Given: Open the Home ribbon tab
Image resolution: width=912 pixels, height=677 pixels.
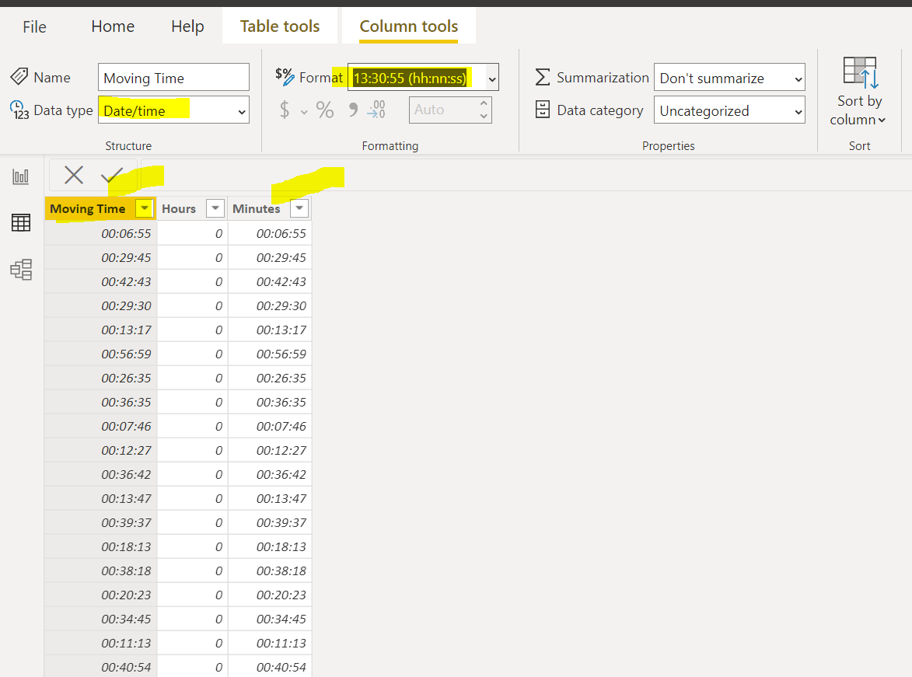Looking at the screenshot, I should click(x=113, y=26).
